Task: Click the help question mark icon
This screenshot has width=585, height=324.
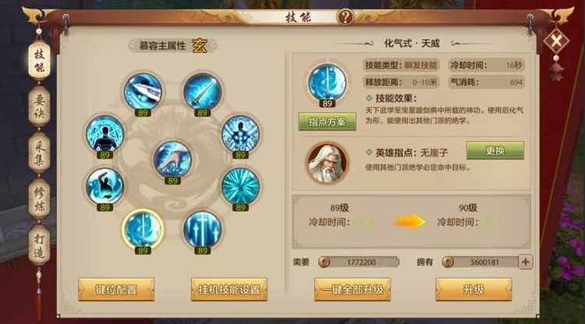Action: [346, 17]
